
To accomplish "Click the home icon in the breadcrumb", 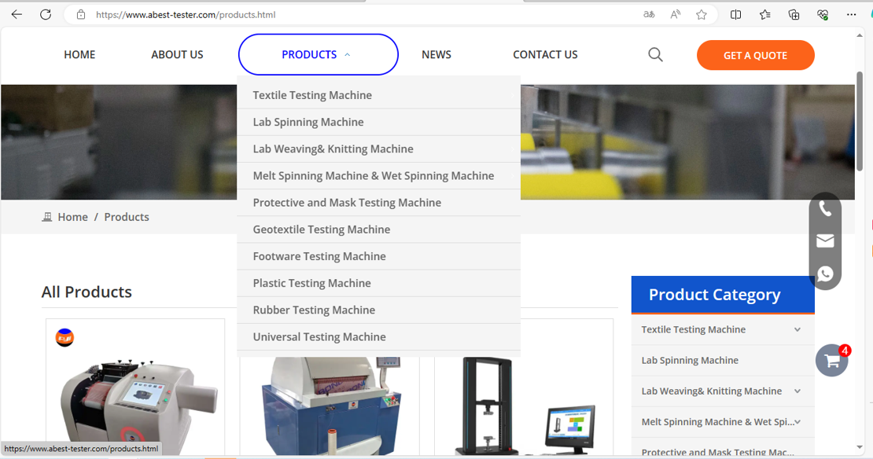I will point(47,216).
